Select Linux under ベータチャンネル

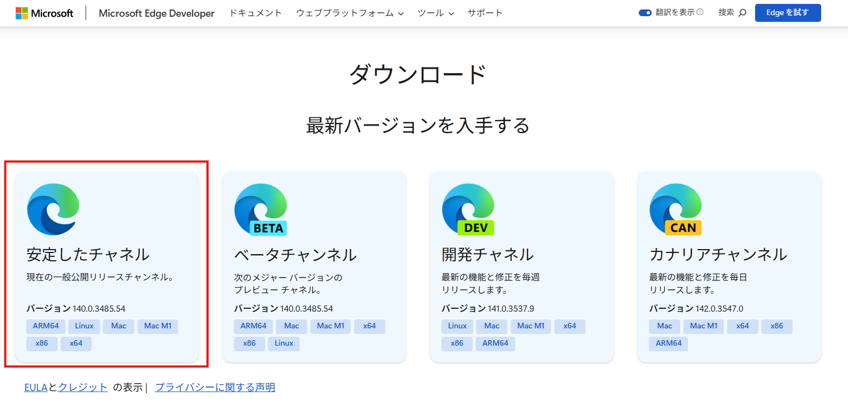click(x=284, y=343)
